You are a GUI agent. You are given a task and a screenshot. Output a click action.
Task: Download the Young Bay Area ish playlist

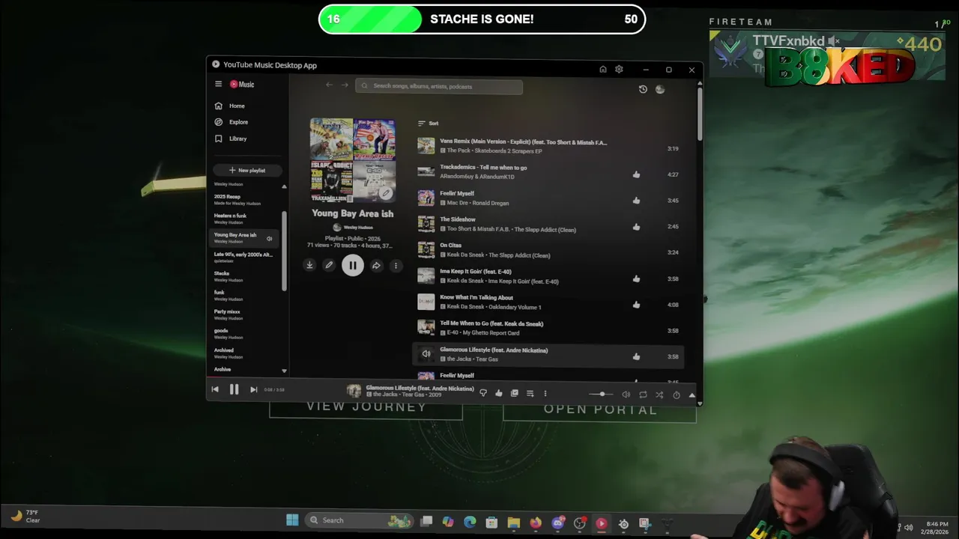click(309, 265)
